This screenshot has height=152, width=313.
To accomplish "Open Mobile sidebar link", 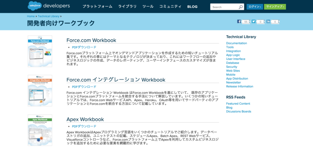I will [x=231, y=75].
